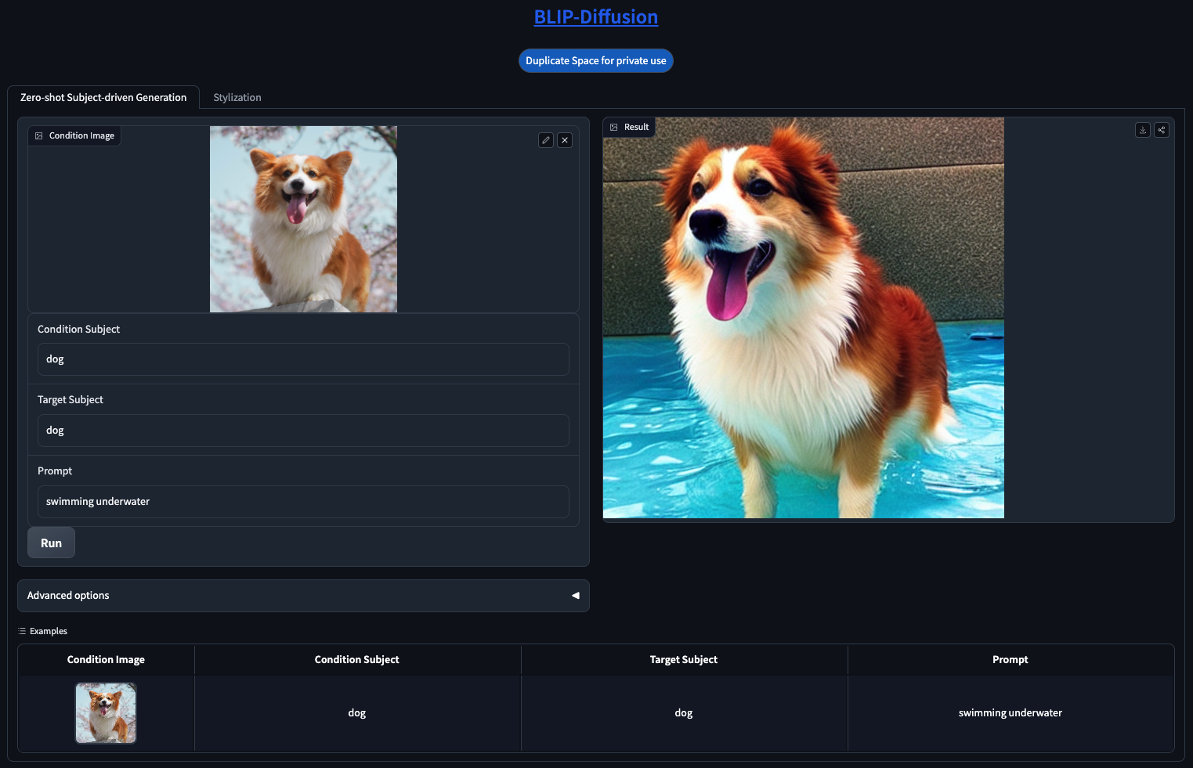The height and width of the screenshot is (768, 1193).
Task: Click the generated dog image in Result
Action: [x=803, y=318]
